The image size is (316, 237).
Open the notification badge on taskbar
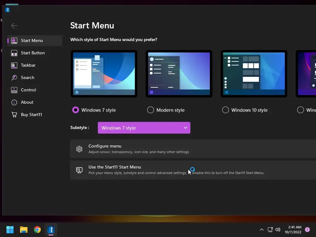(x=307, y=230)
